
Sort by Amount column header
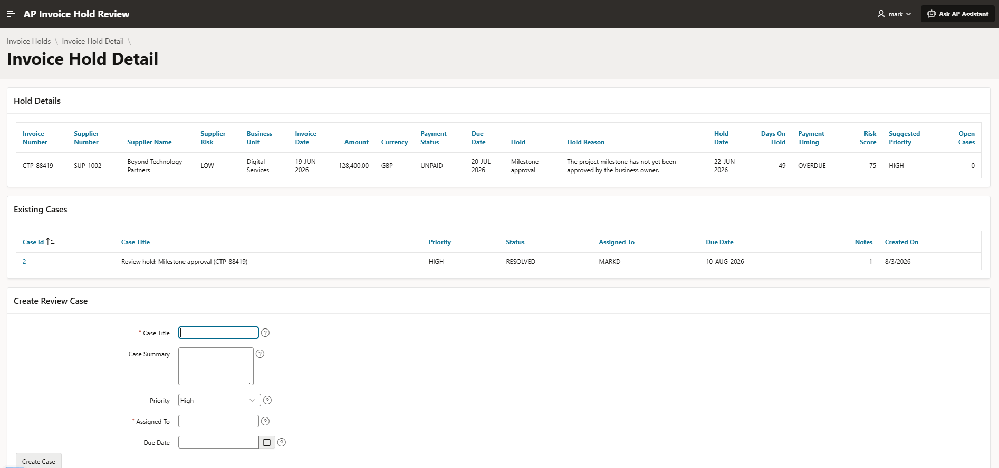(x=357, y=142)
